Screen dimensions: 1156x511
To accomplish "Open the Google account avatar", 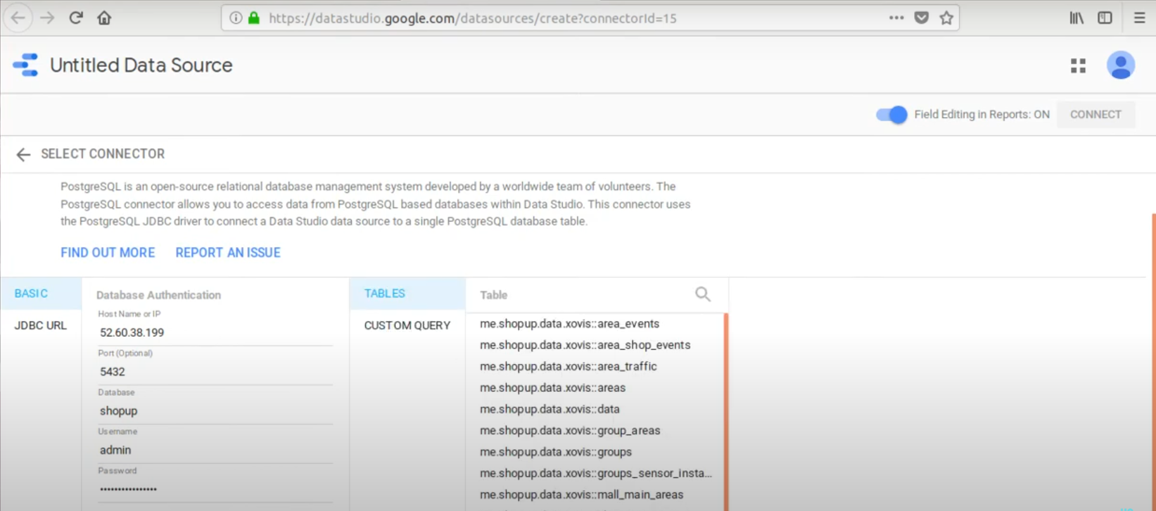I will tap(1121, 65).
